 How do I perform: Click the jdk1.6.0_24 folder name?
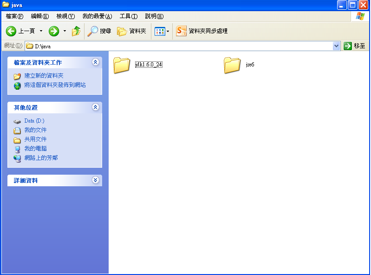149,65
